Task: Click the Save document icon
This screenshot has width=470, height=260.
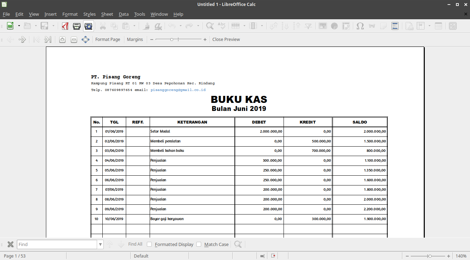Action: (45, 26)
